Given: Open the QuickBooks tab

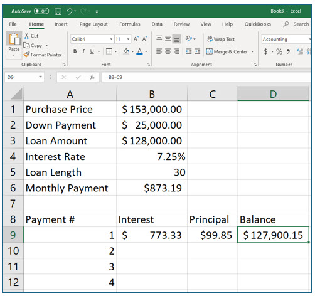Looking at the screenshot, I should 258,24.
